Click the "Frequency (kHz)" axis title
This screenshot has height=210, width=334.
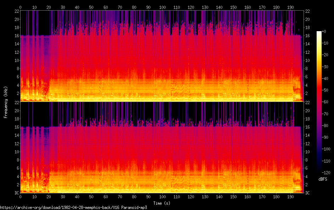[x=6, y=102]
